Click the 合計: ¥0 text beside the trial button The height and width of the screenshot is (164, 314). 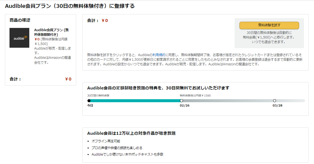click(x=98, y=20)
